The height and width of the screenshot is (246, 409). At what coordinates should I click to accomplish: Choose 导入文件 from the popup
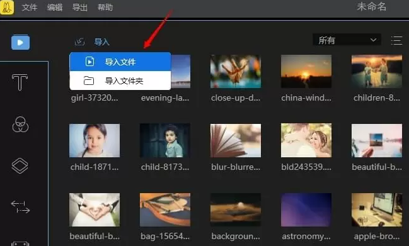[x=120, y=62]
